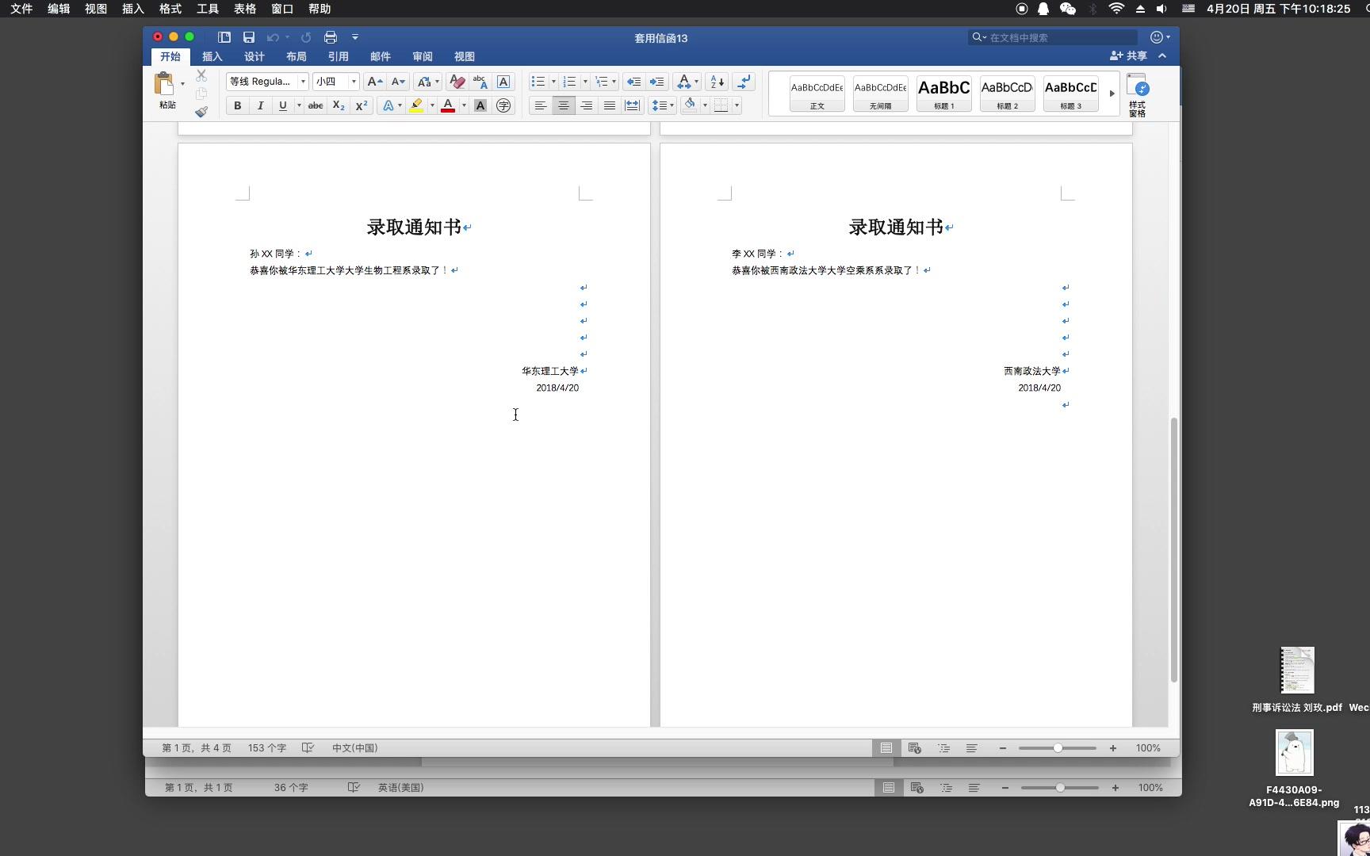Viewport: 1370px width, 856px height.
Task: Select the clear formatting eraser icon
Action: point(457,82)
